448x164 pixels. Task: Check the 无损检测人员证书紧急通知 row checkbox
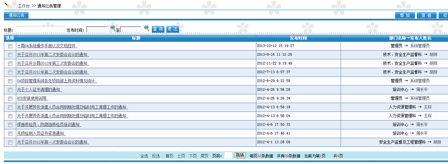coord(10,134)
